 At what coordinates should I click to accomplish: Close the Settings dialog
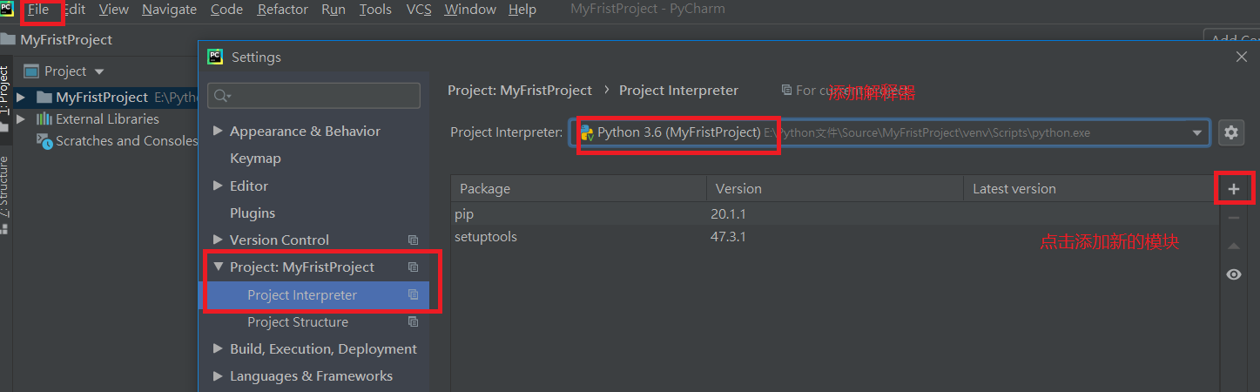tap(1242, 57)
